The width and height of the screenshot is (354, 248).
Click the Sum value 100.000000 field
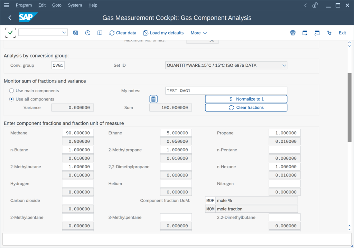(x=171, y=108)
